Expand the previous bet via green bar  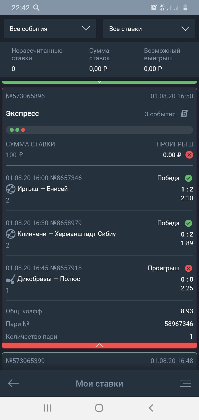(99, 82)
